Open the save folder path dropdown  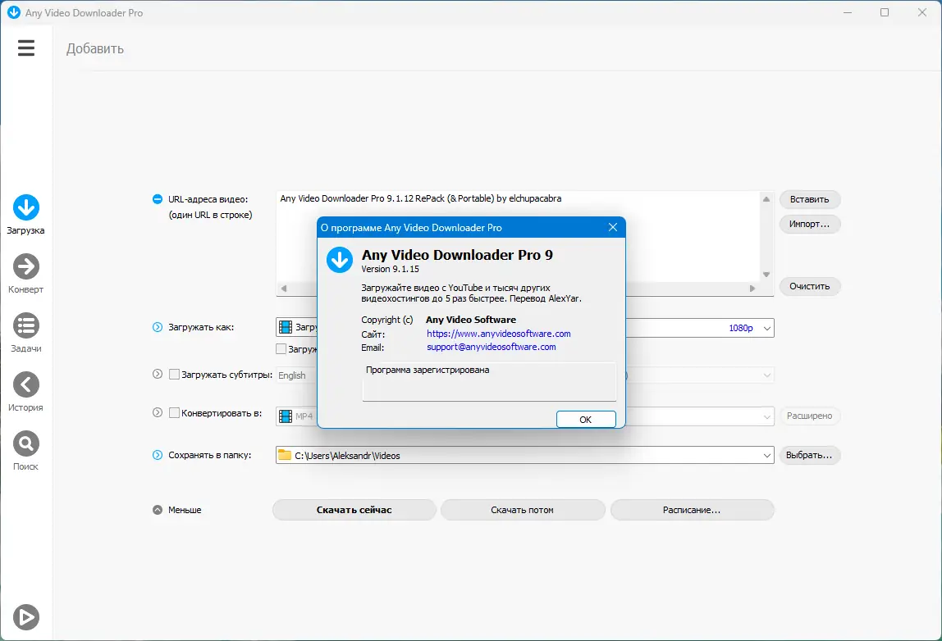(766, 456)
